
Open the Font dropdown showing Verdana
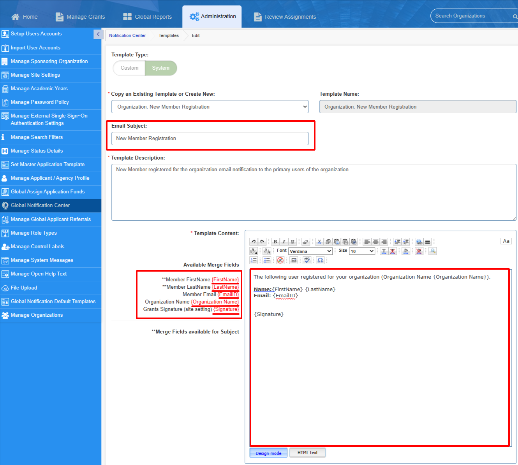point(310,251)
